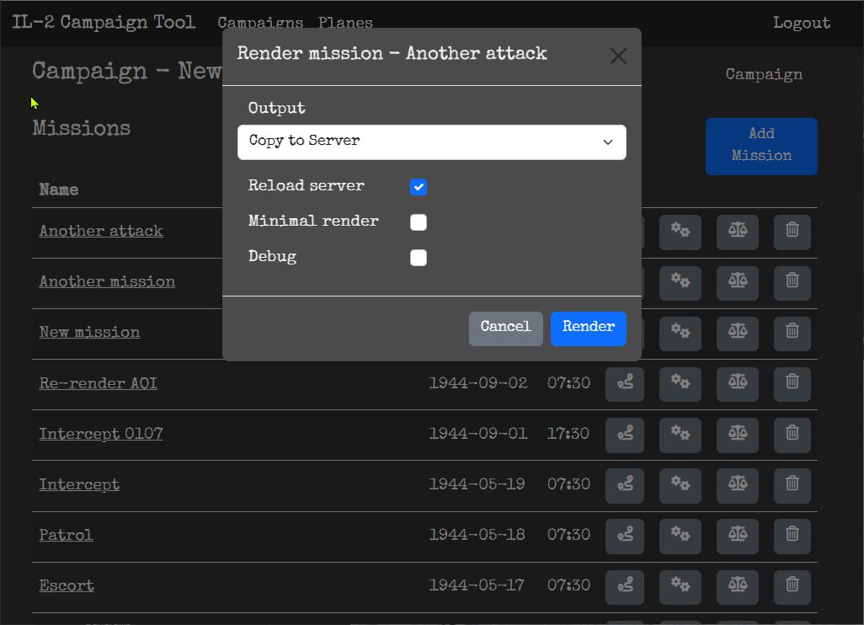Click the Add Mission button
The width and height of the screenshot is (864, 625).
point(760,146)
